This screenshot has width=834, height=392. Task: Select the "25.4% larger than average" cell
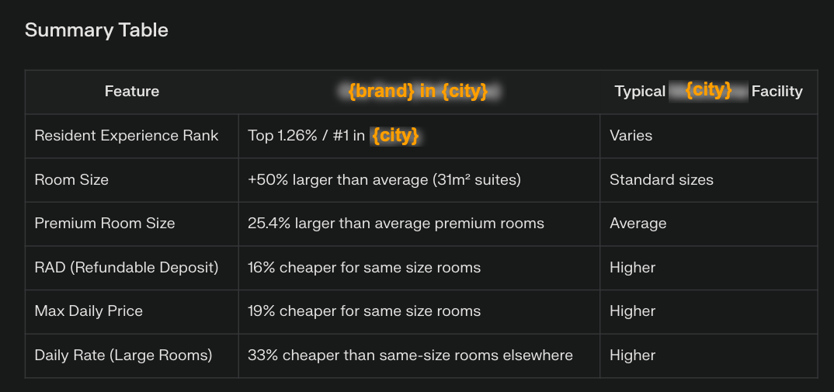pos(395,224)
